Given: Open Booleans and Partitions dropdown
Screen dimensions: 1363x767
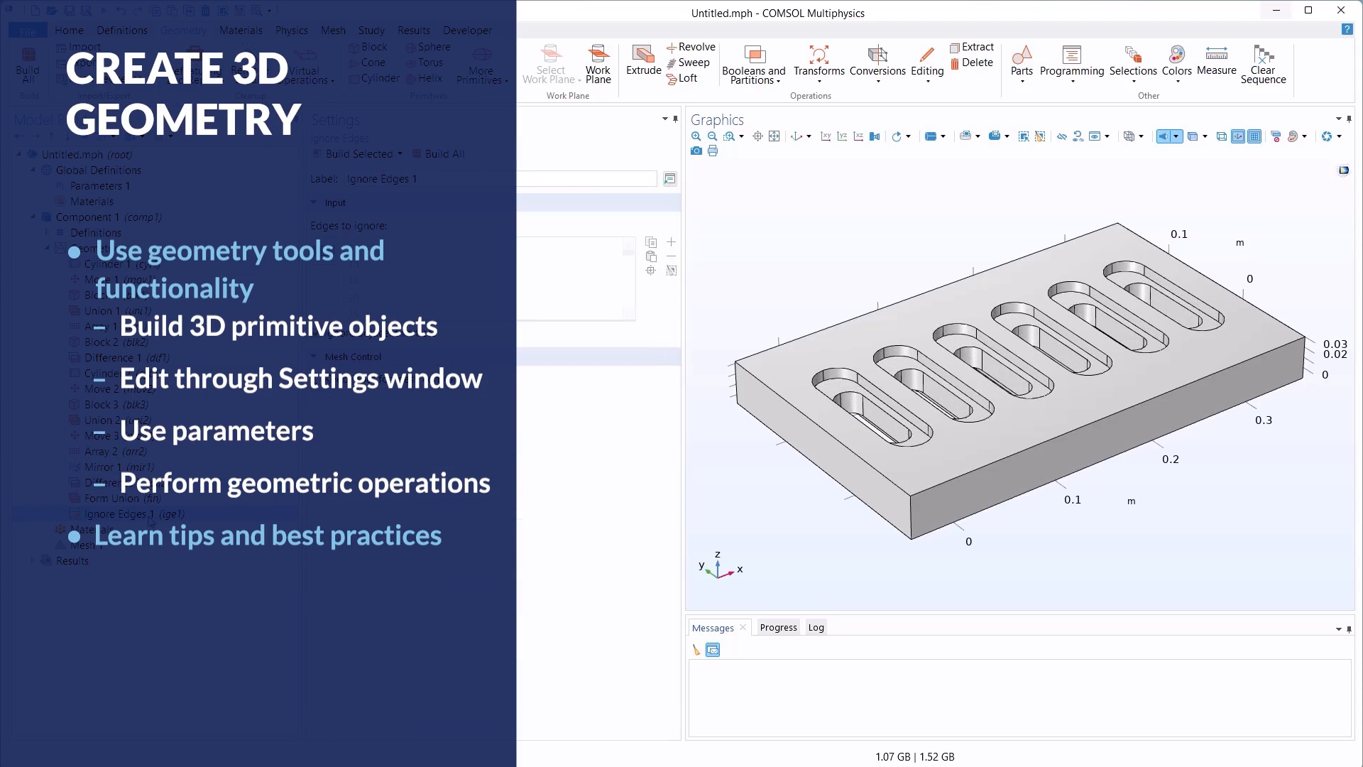Looking at the screenshot, I should tap(754, 65).
